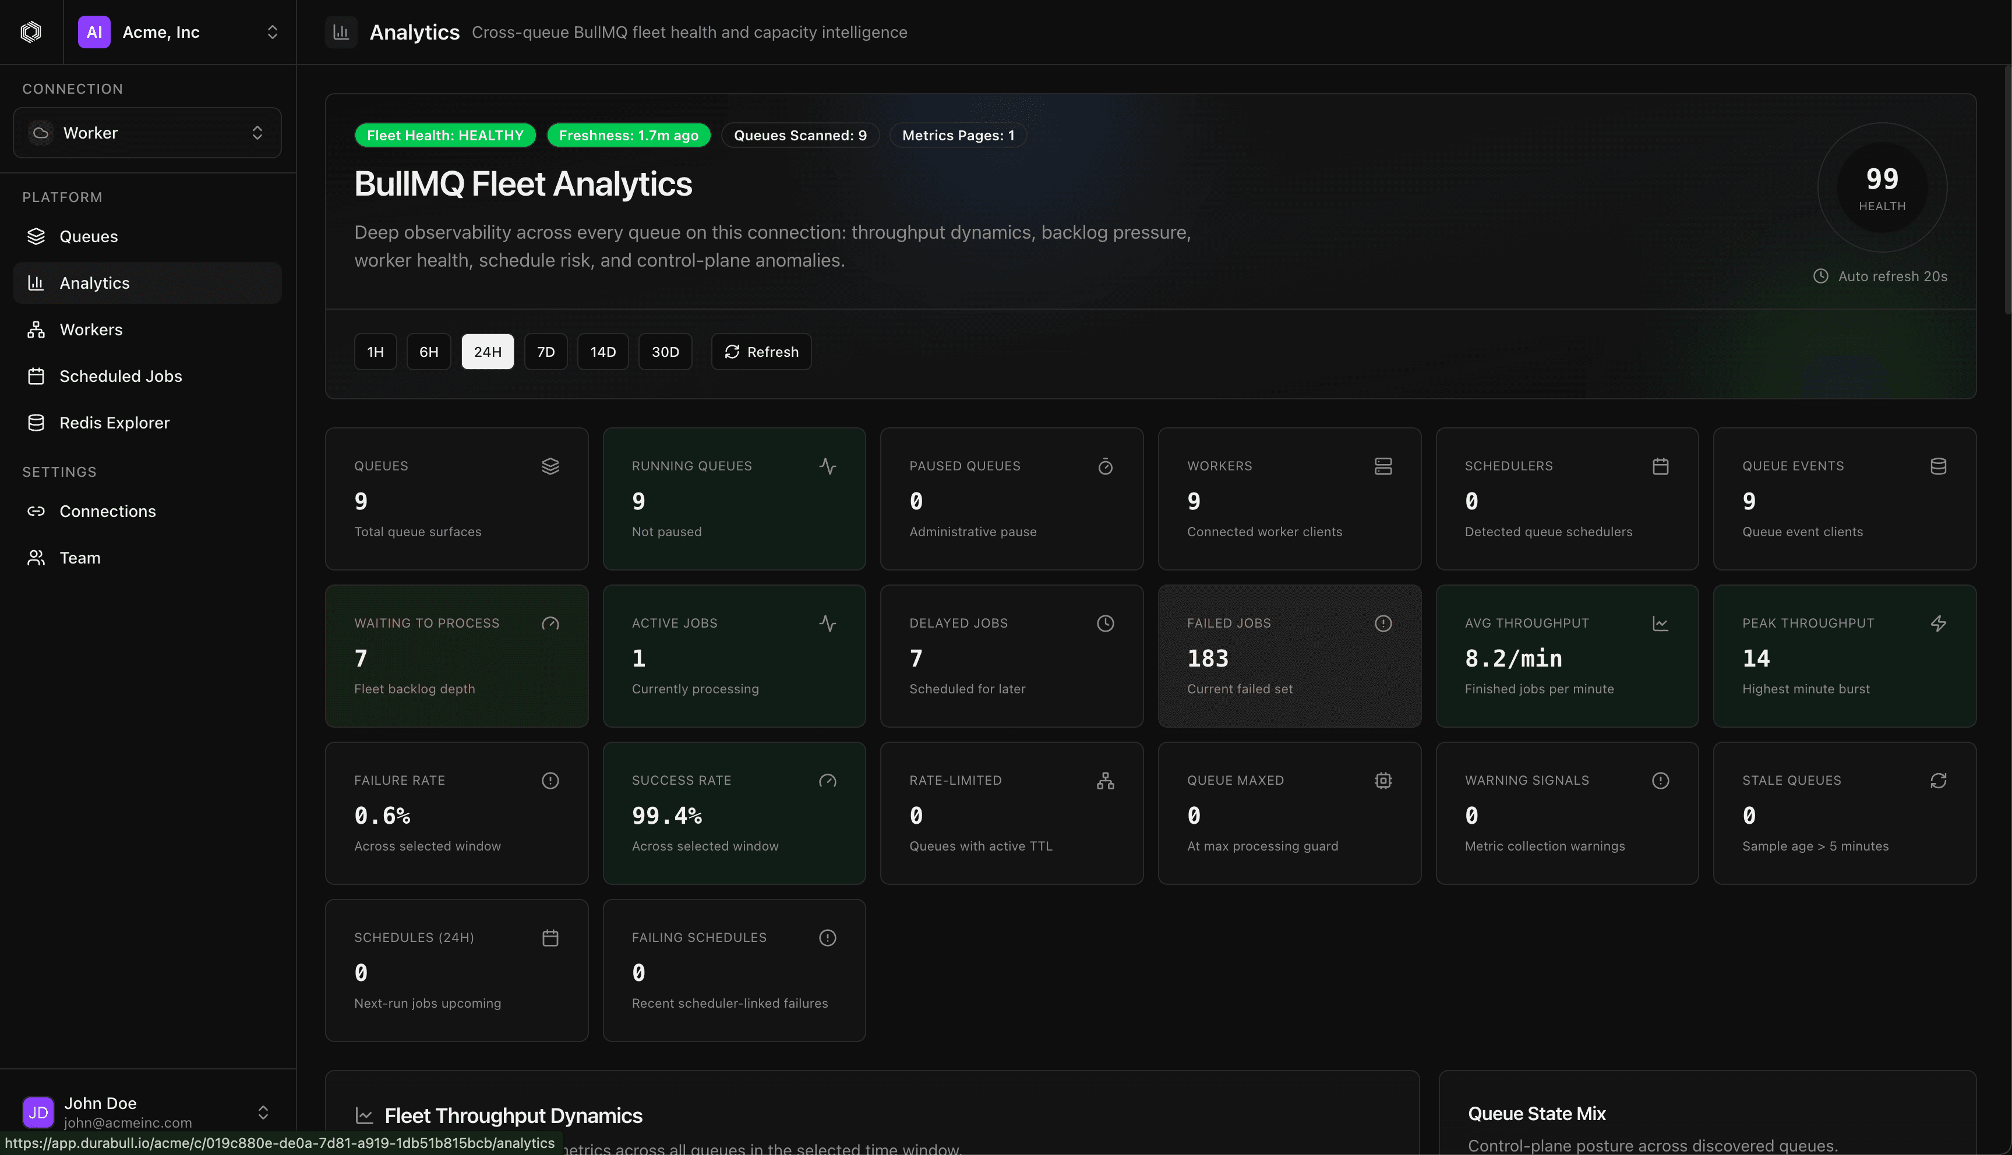Click the Fleet Health HEALTHY badge

[x=444, y=135]
